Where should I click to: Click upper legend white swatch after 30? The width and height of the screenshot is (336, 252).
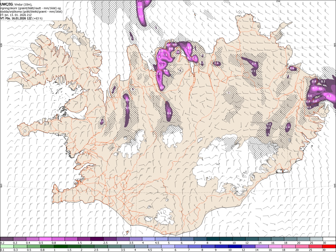[x=329, y=239]
